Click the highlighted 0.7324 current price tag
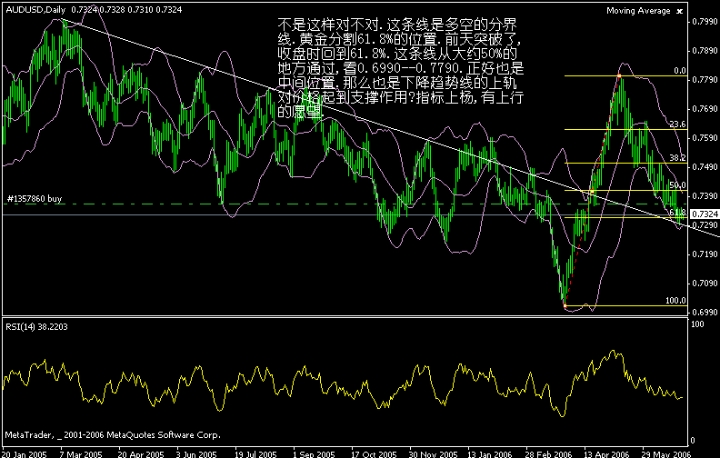Screen dimensions: 720x458 pyautogui.click(x=705, y=214)
